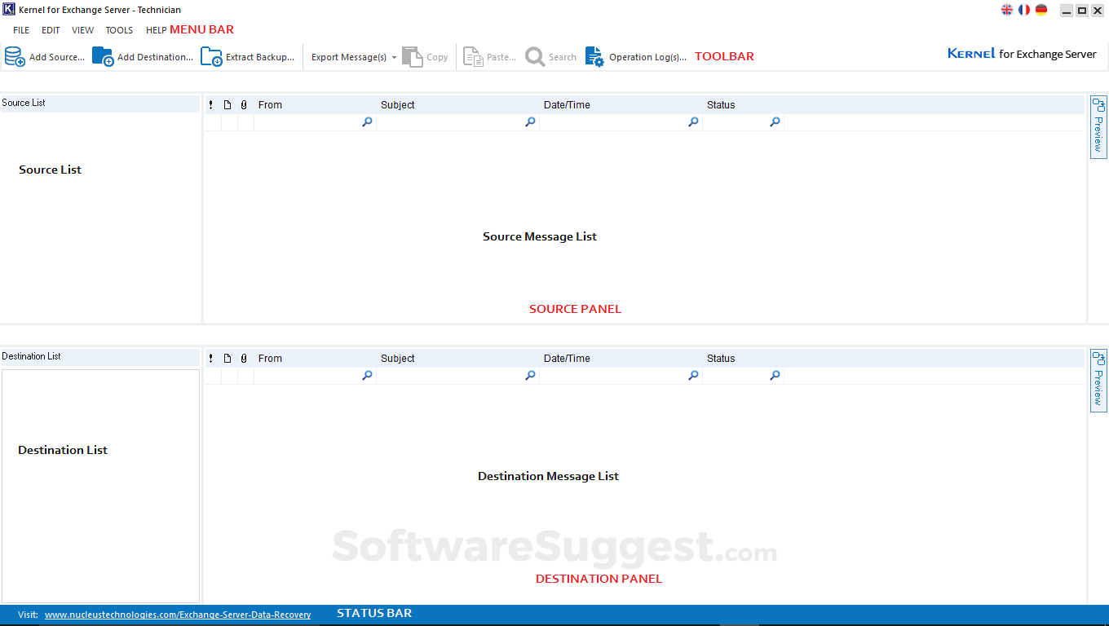The width and height of the screenshot is (1109, 626).
Task: Click the Copy toolbar icon
Action: pyautogui.click(x=413, y=56)
